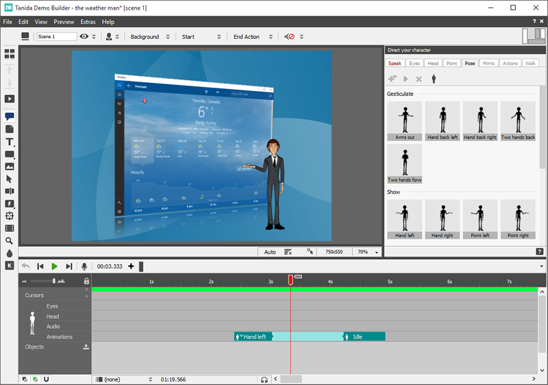
Task: Toggle the timeline lock icon
Action: pyautogui.click(x=86, y=281)
